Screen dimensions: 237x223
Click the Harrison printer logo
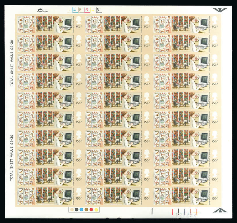click(43, 10)
